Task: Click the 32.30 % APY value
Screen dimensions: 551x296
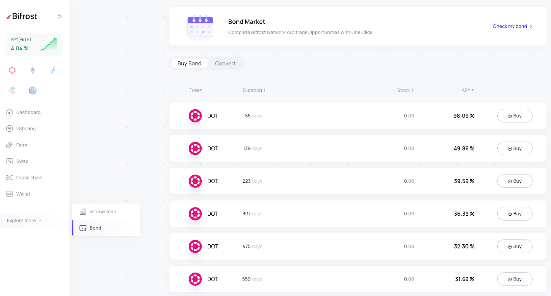Action: [x=464, y=246]
